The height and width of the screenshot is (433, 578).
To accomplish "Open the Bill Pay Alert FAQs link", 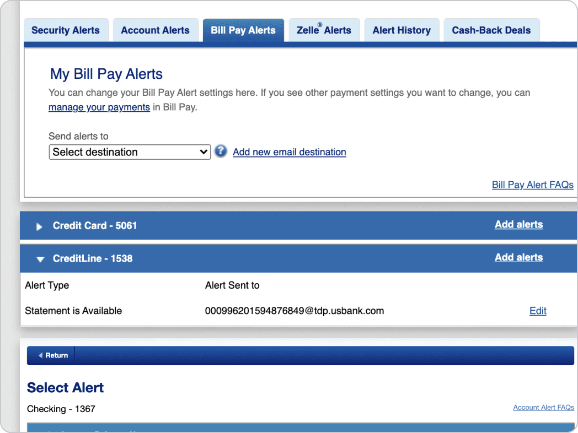I will pos(533,185).
